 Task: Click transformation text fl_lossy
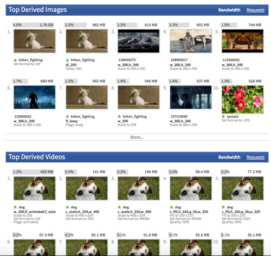point(72,121)
